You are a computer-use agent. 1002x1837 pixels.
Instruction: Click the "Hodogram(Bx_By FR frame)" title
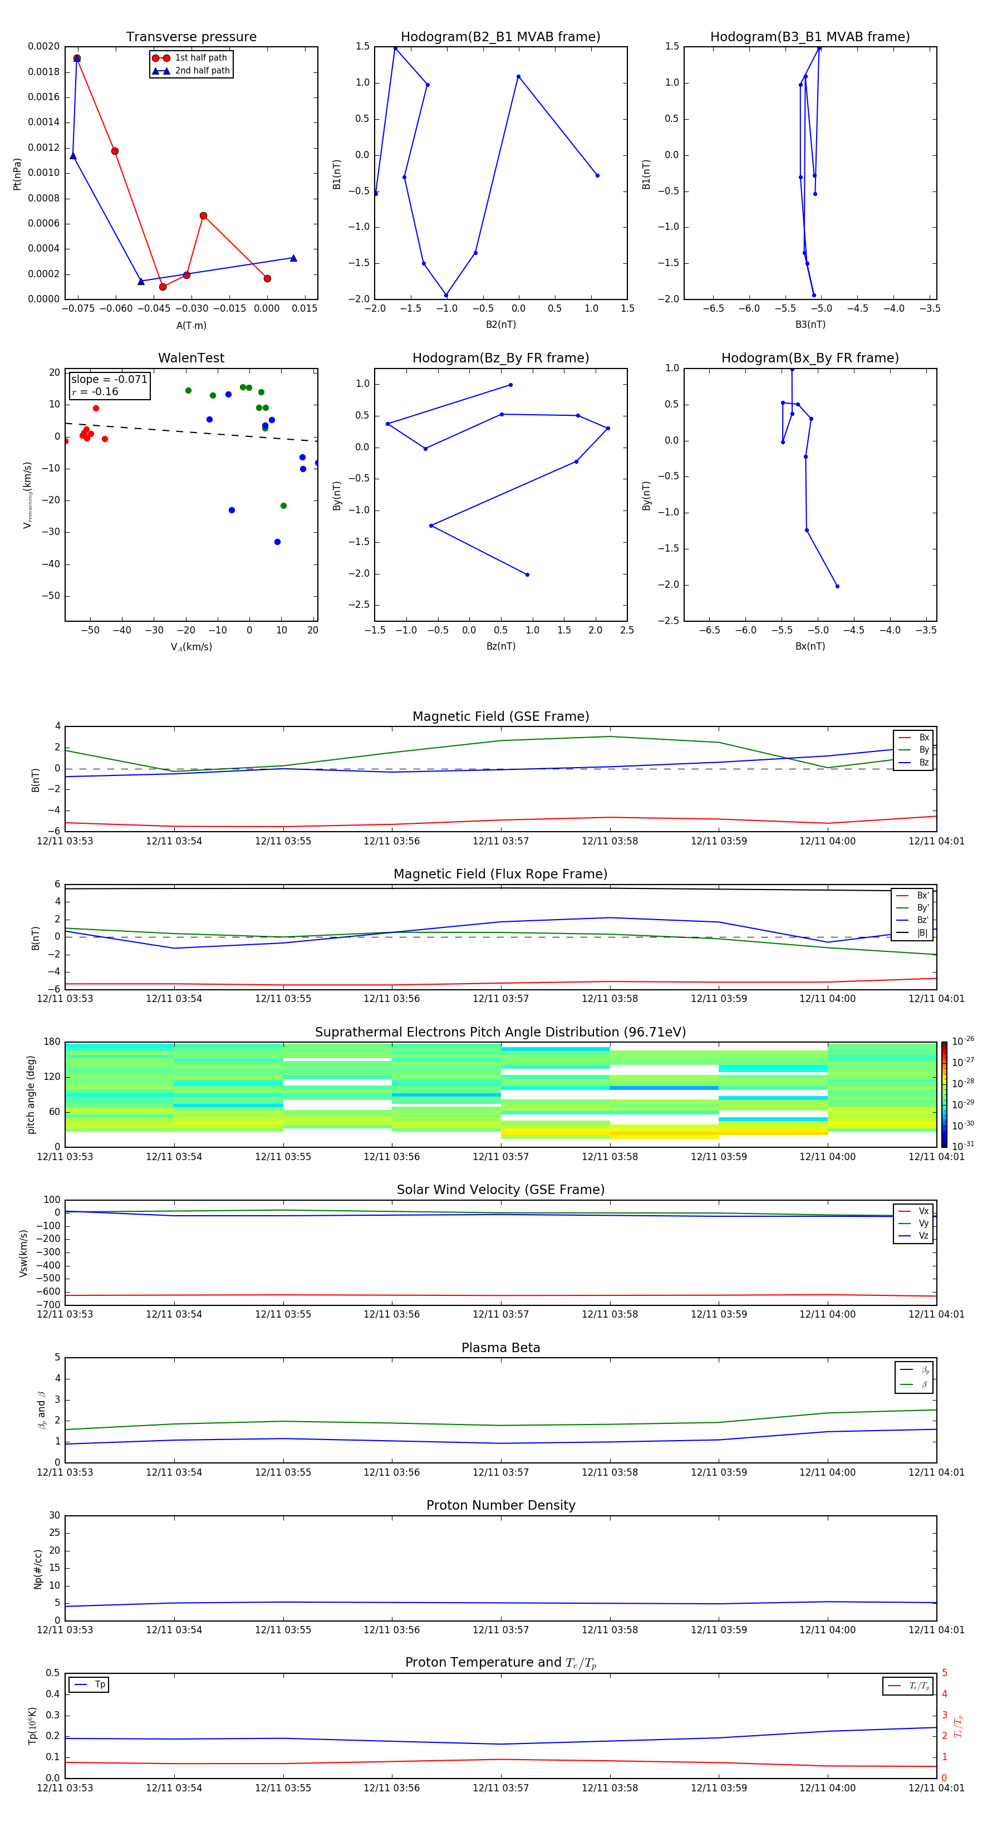tap(810, 358)
